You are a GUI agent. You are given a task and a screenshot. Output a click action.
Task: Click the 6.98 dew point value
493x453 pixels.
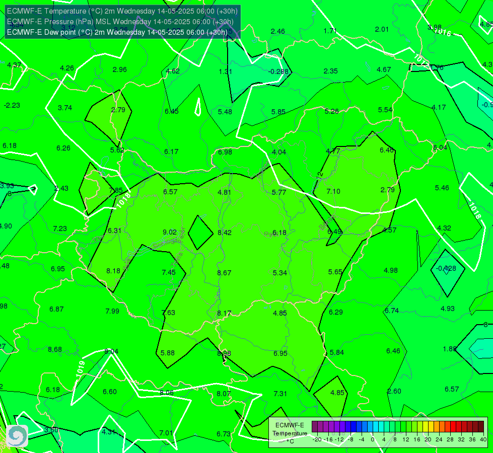225,152
